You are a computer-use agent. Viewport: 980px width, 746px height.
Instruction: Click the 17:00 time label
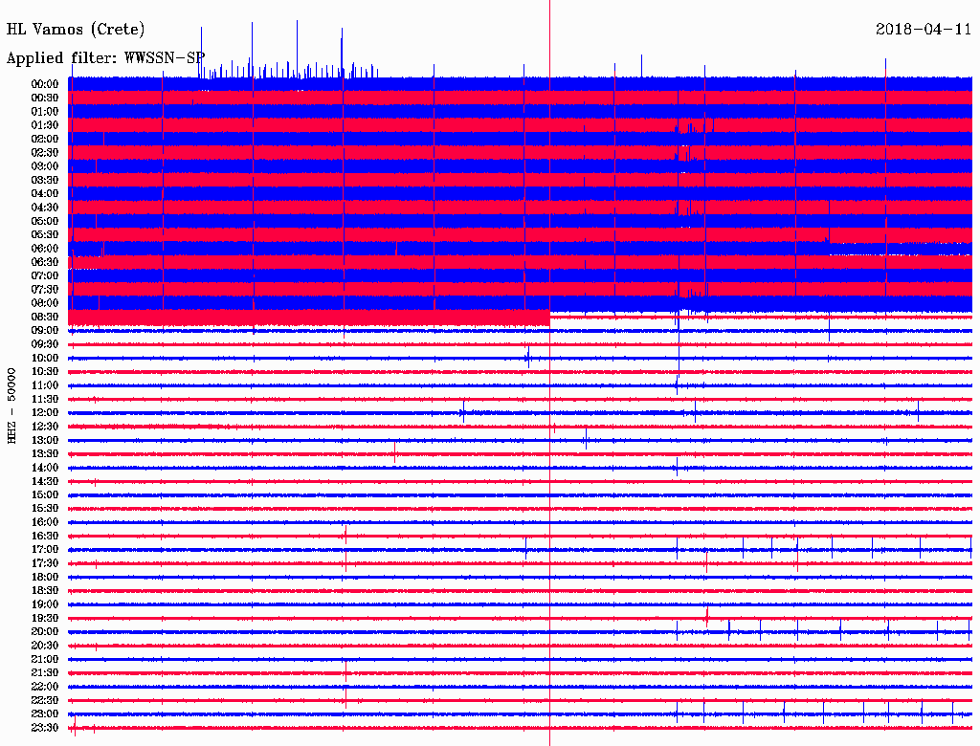click(x=45, y=550)
